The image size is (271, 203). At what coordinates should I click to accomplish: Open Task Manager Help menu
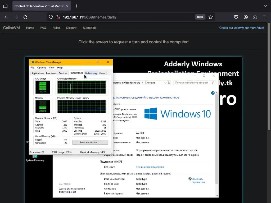(x=60, y=67)
